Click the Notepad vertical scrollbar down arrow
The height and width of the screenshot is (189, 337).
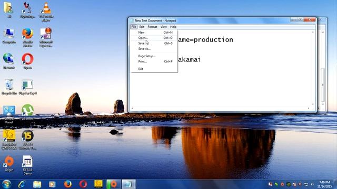[x=313, y=104]
